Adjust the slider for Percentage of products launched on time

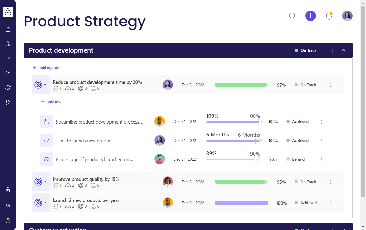[x=255, y=159]
